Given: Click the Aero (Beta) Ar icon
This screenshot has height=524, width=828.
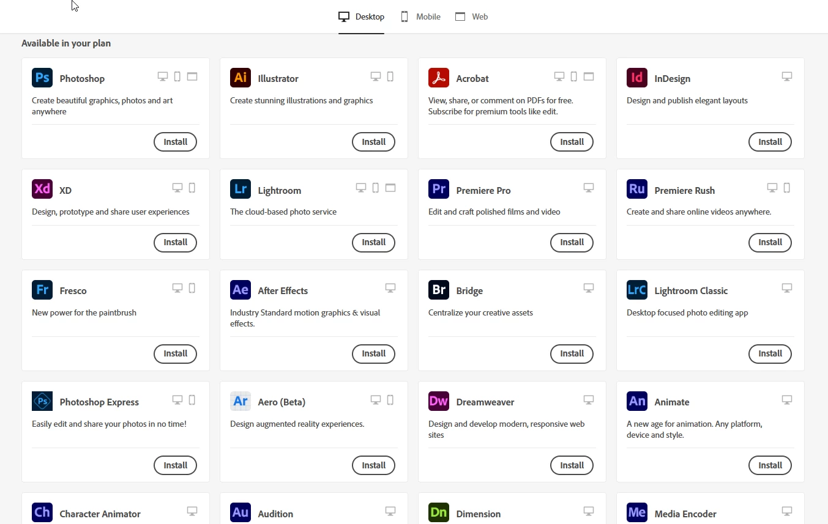Looking at the screenshot, I should (x=241, y=401).
